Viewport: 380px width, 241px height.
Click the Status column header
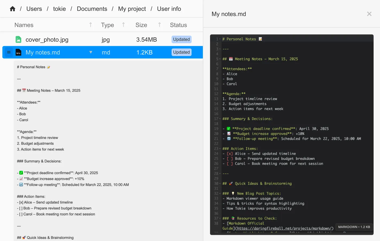[178, 25]
